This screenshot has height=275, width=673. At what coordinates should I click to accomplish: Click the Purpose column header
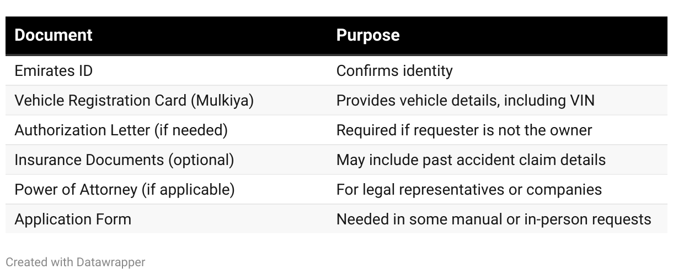point(368,35)
